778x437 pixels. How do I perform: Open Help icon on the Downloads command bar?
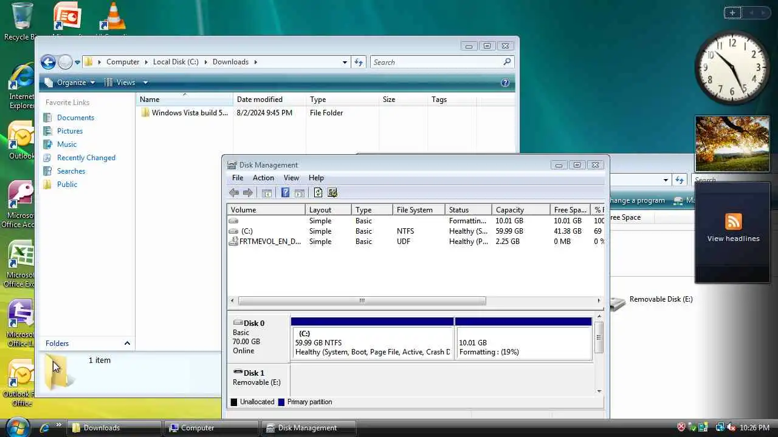(x=504, y=83)
